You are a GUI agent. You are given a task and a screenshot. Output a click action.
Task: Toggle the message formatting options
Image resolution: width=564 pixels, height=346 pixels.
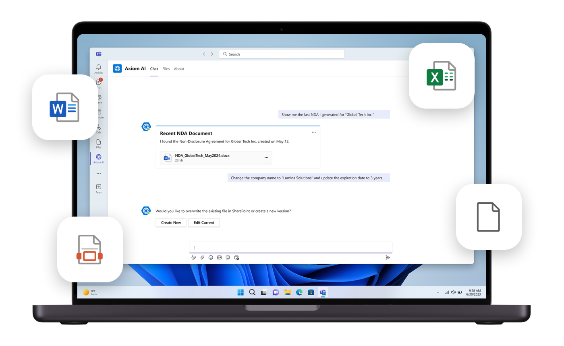(x=194, y=257)
